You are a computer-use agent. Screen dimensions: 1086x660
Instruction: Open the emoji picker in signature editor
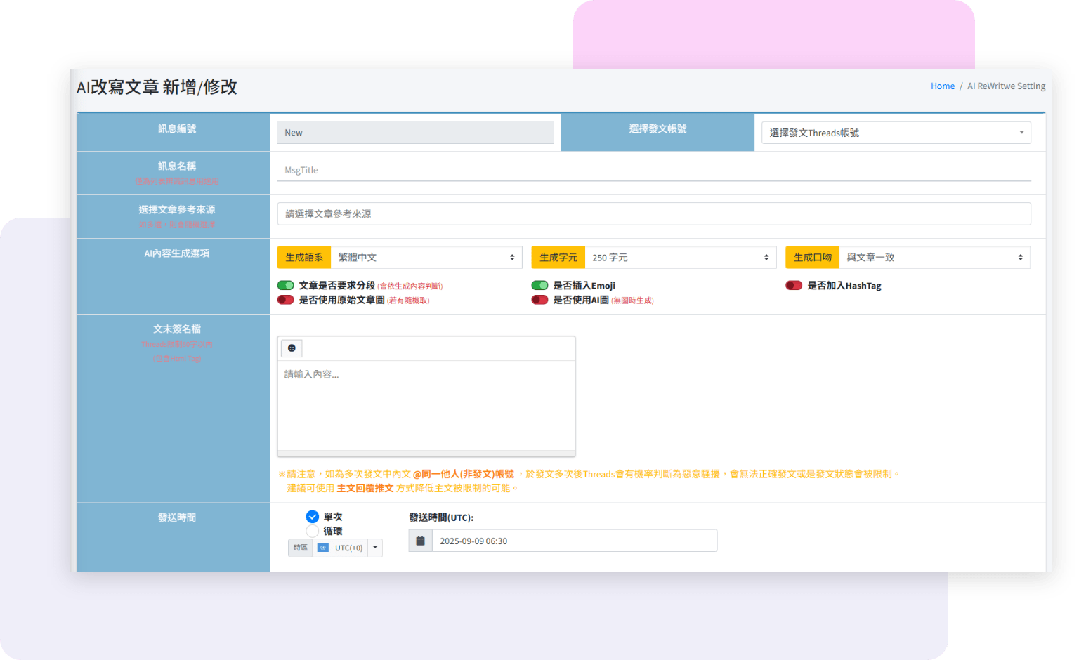tap(292, 348)
